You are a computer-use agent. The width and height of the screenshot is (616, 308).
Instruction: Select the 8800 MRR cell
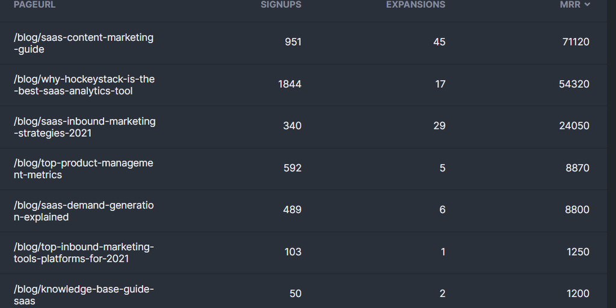pyautogui.click(x=577, y=210)
